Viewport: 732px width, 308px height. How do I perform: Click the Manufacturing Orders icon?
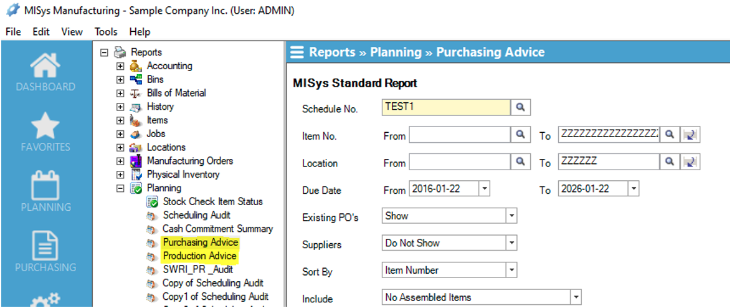coord(136,161)
